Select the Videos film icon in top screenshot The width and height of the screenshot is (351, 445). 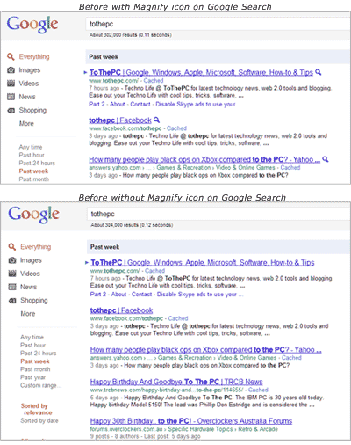pos(11,84)
